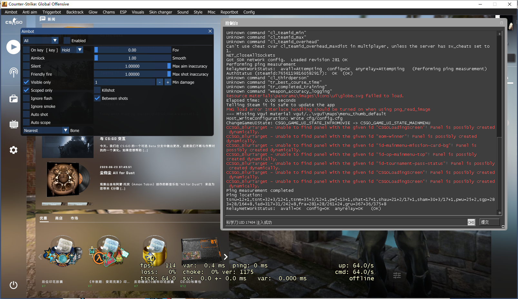The width and height of the screenshot is (518, 299).
Task: Click the 提交 submit button in console
Action: [489, 222]
